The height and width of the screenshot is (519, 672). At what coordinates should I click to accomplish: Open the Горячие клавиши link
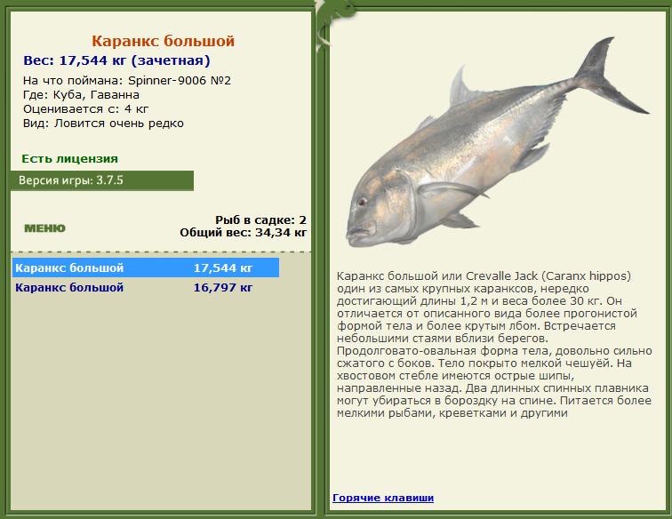(x=383, y=498)
